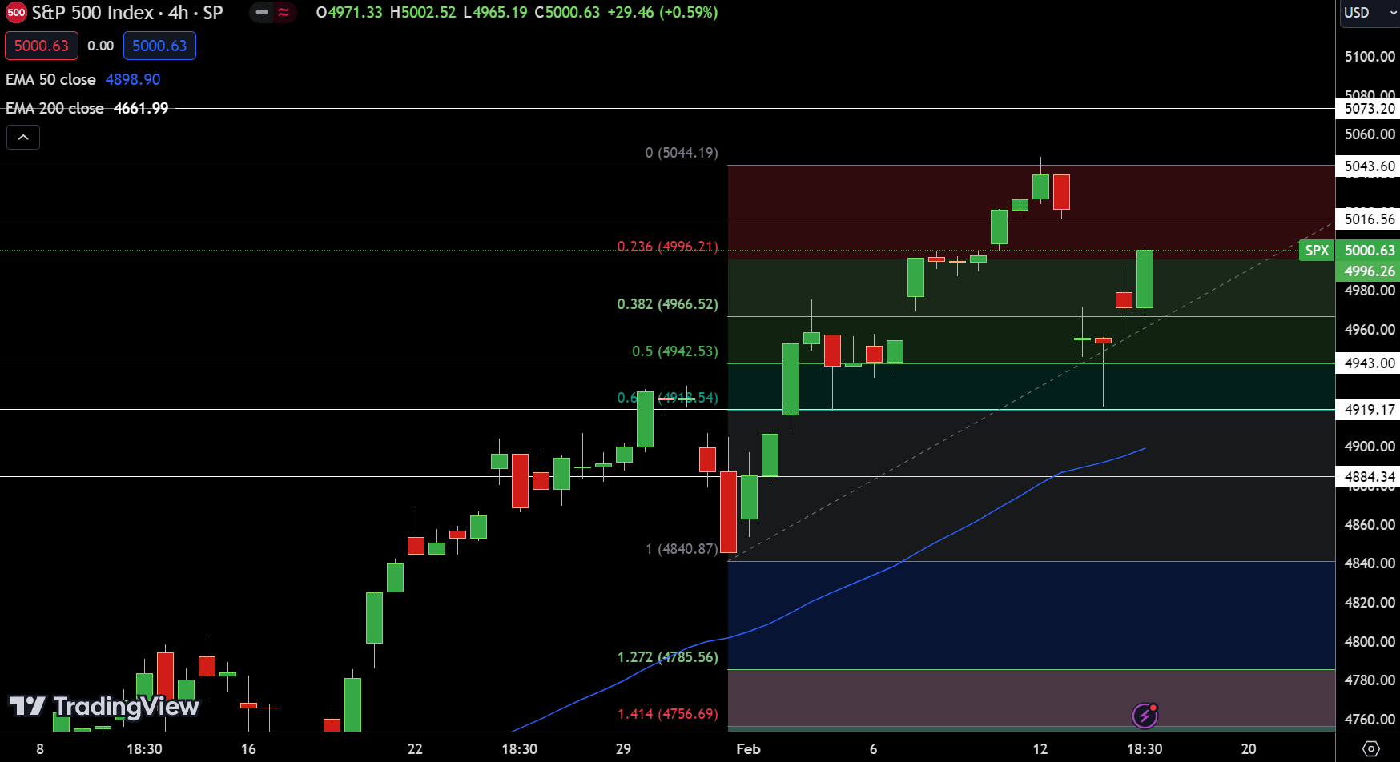Click the 4943.00 price level label
This screenshot has height=762, width=1400.
click(x=1369, y=363)
